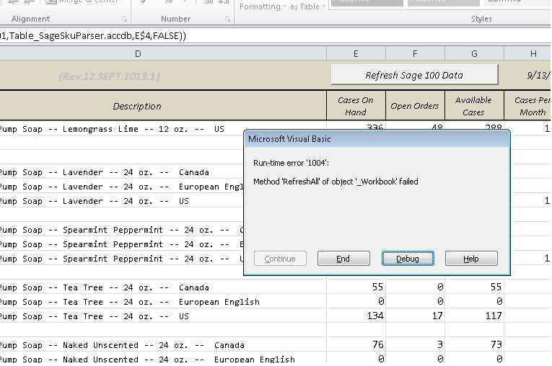Select Tea Tree 24 oz. US description
This screenshot has width=552, height=366.
click(163, 316)
